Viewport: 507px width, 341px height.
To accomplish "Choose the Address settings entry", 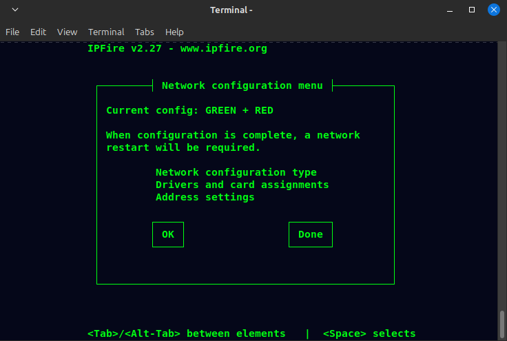I will pyautogui.click(x=205, y=197).
